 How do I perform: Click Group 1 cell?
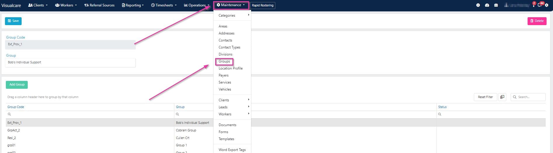(181, 145)
